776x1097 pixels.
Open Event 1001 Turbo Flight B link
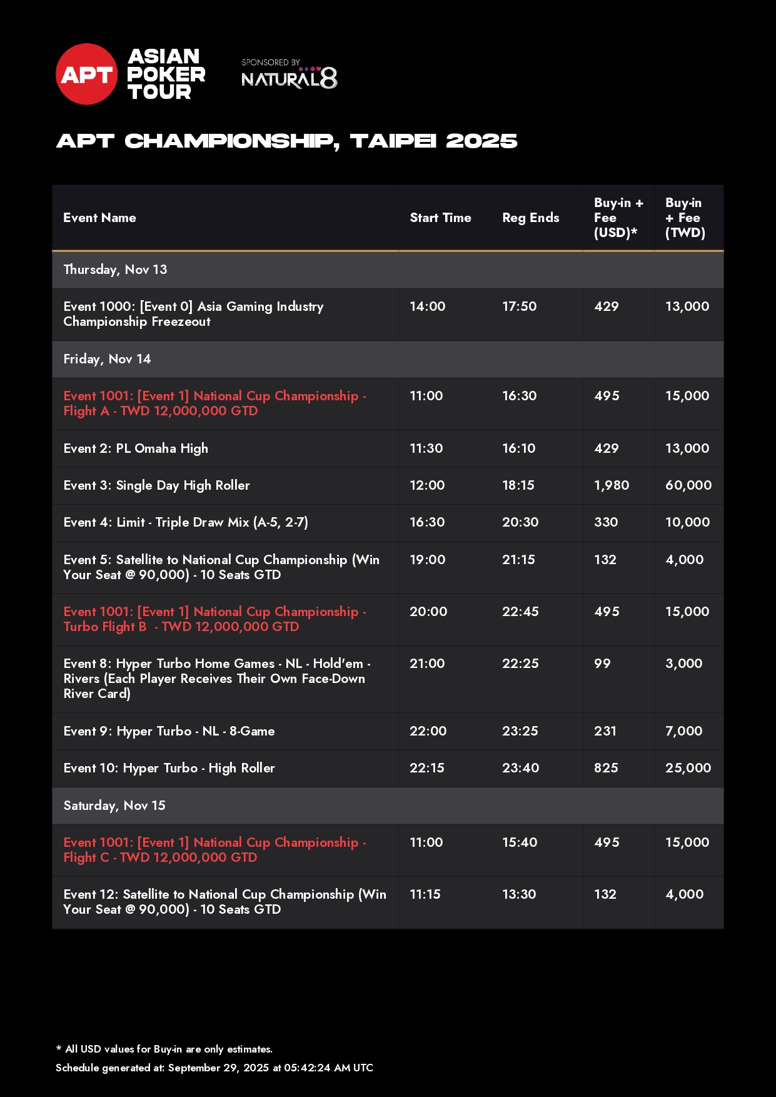214,619
